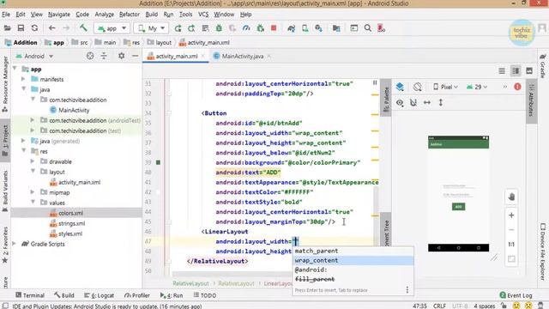Open Project Structure toolbar icon
The image size is (549, 309).
click(336, 28)
